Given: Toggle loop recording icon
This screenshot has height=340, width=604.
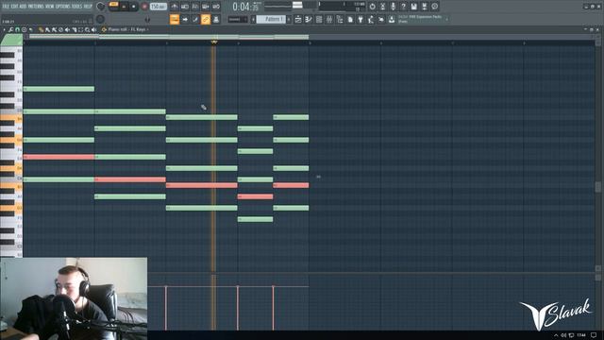Looking at the screenshot, I should (216, 7).
